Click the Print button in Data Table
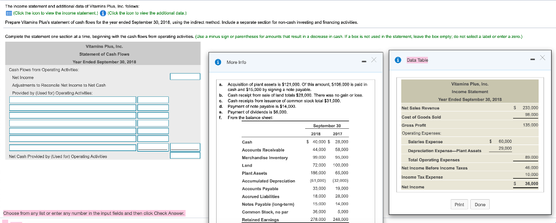556x223 pixels. coord(459,205)
